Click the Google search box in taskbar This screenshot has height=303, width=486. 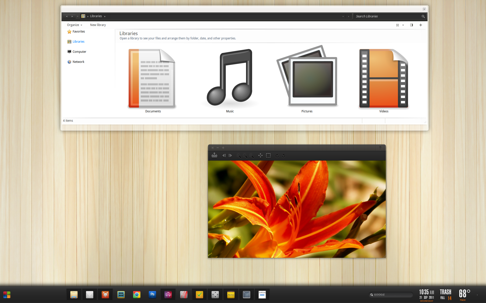391,295
